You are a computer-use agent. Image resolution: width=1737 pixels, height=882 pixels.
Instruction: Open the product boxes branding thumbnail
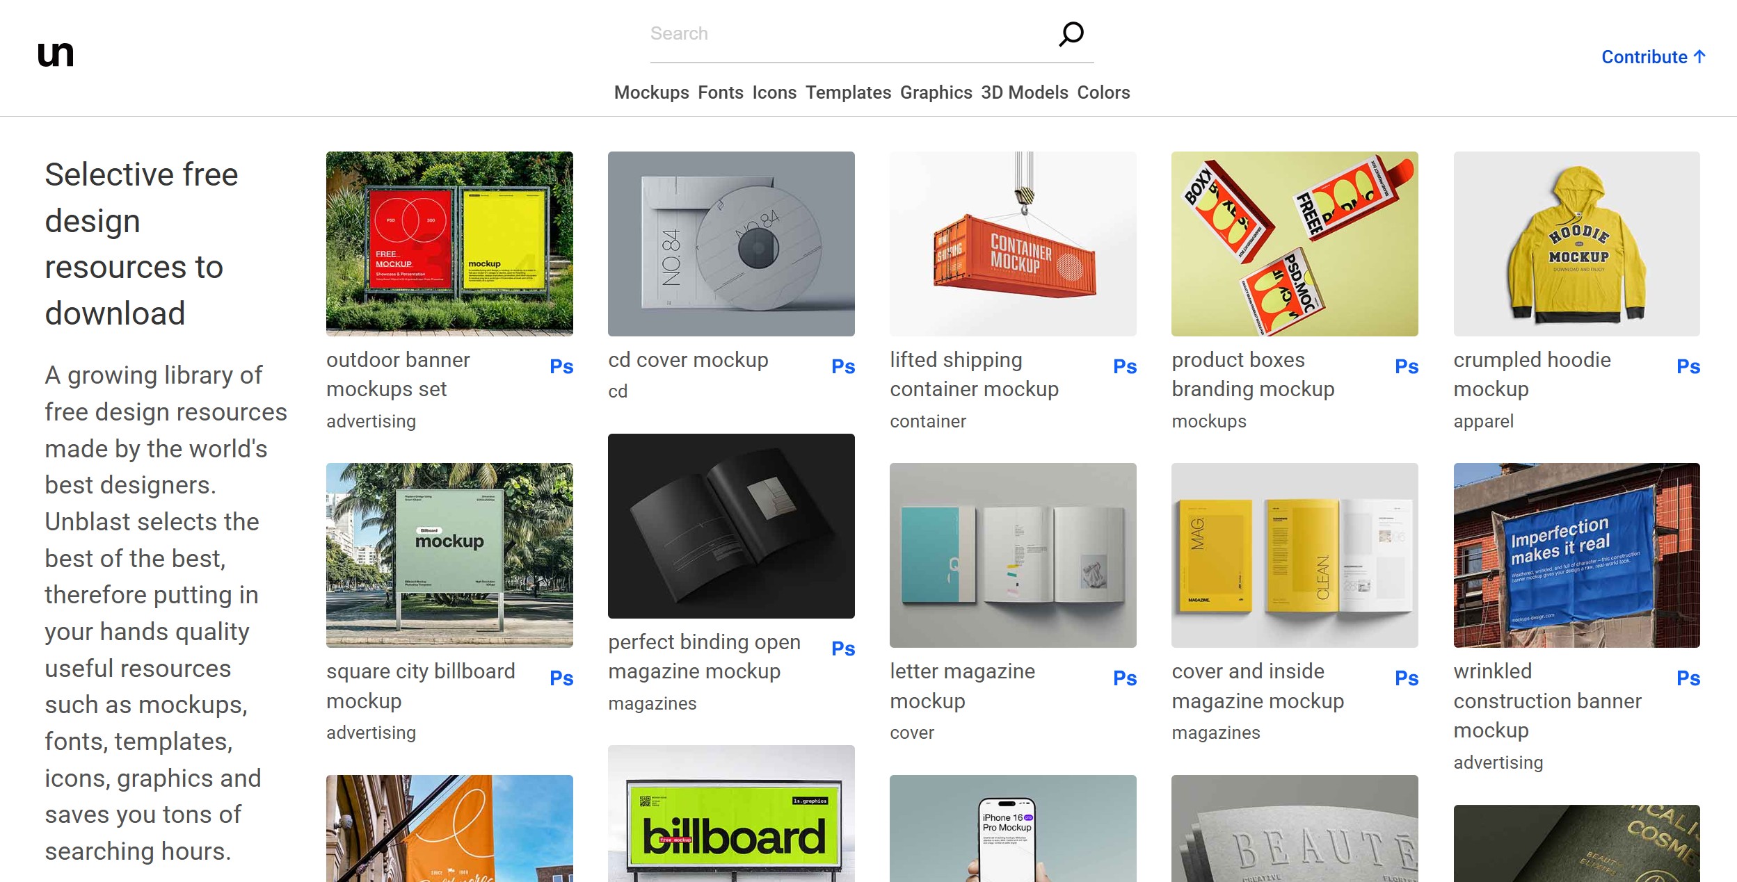tap(1295, 244)
